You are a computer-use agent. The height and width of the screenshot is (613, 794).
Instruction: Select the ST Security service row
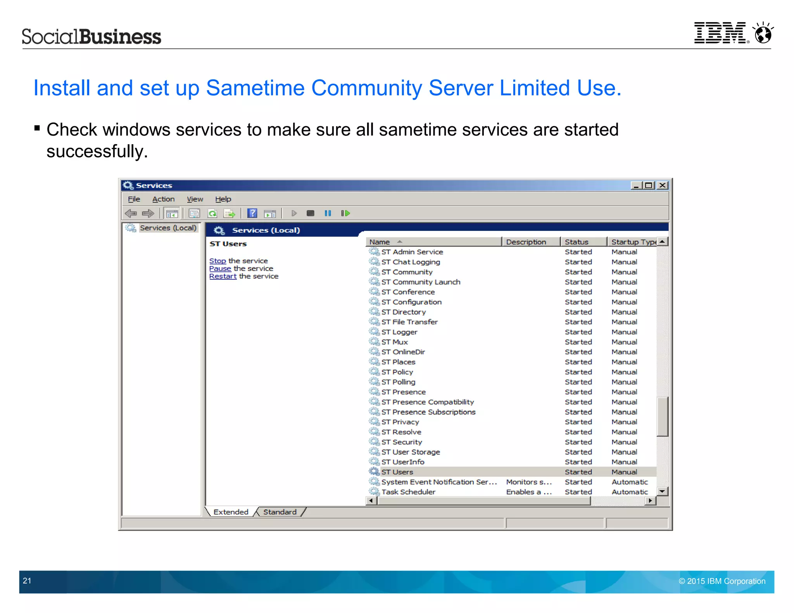coord(511,442)
